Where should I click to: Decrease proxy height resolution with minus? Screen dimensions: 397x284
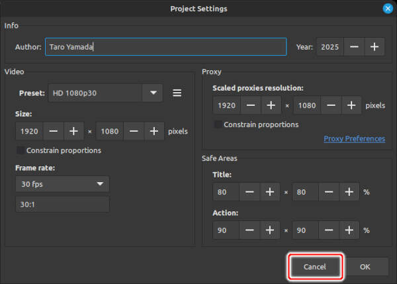coord(331,105)
